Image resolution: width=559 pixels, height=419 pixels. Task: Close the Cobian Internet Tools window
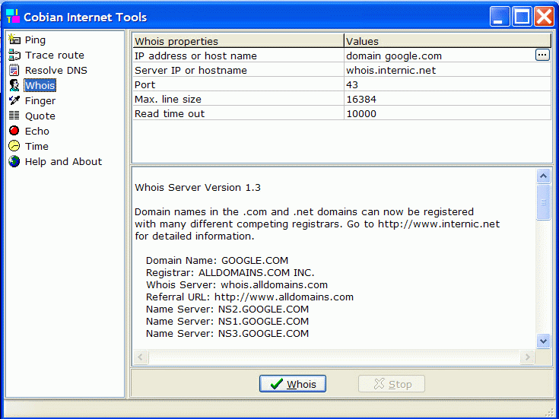[544, 17]
